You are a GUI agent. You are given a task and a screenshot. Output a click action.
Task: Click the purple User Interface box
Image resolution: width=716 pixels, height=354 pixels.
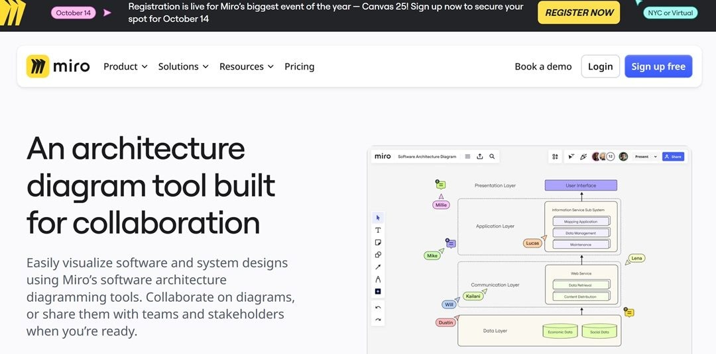pos(581,186)
